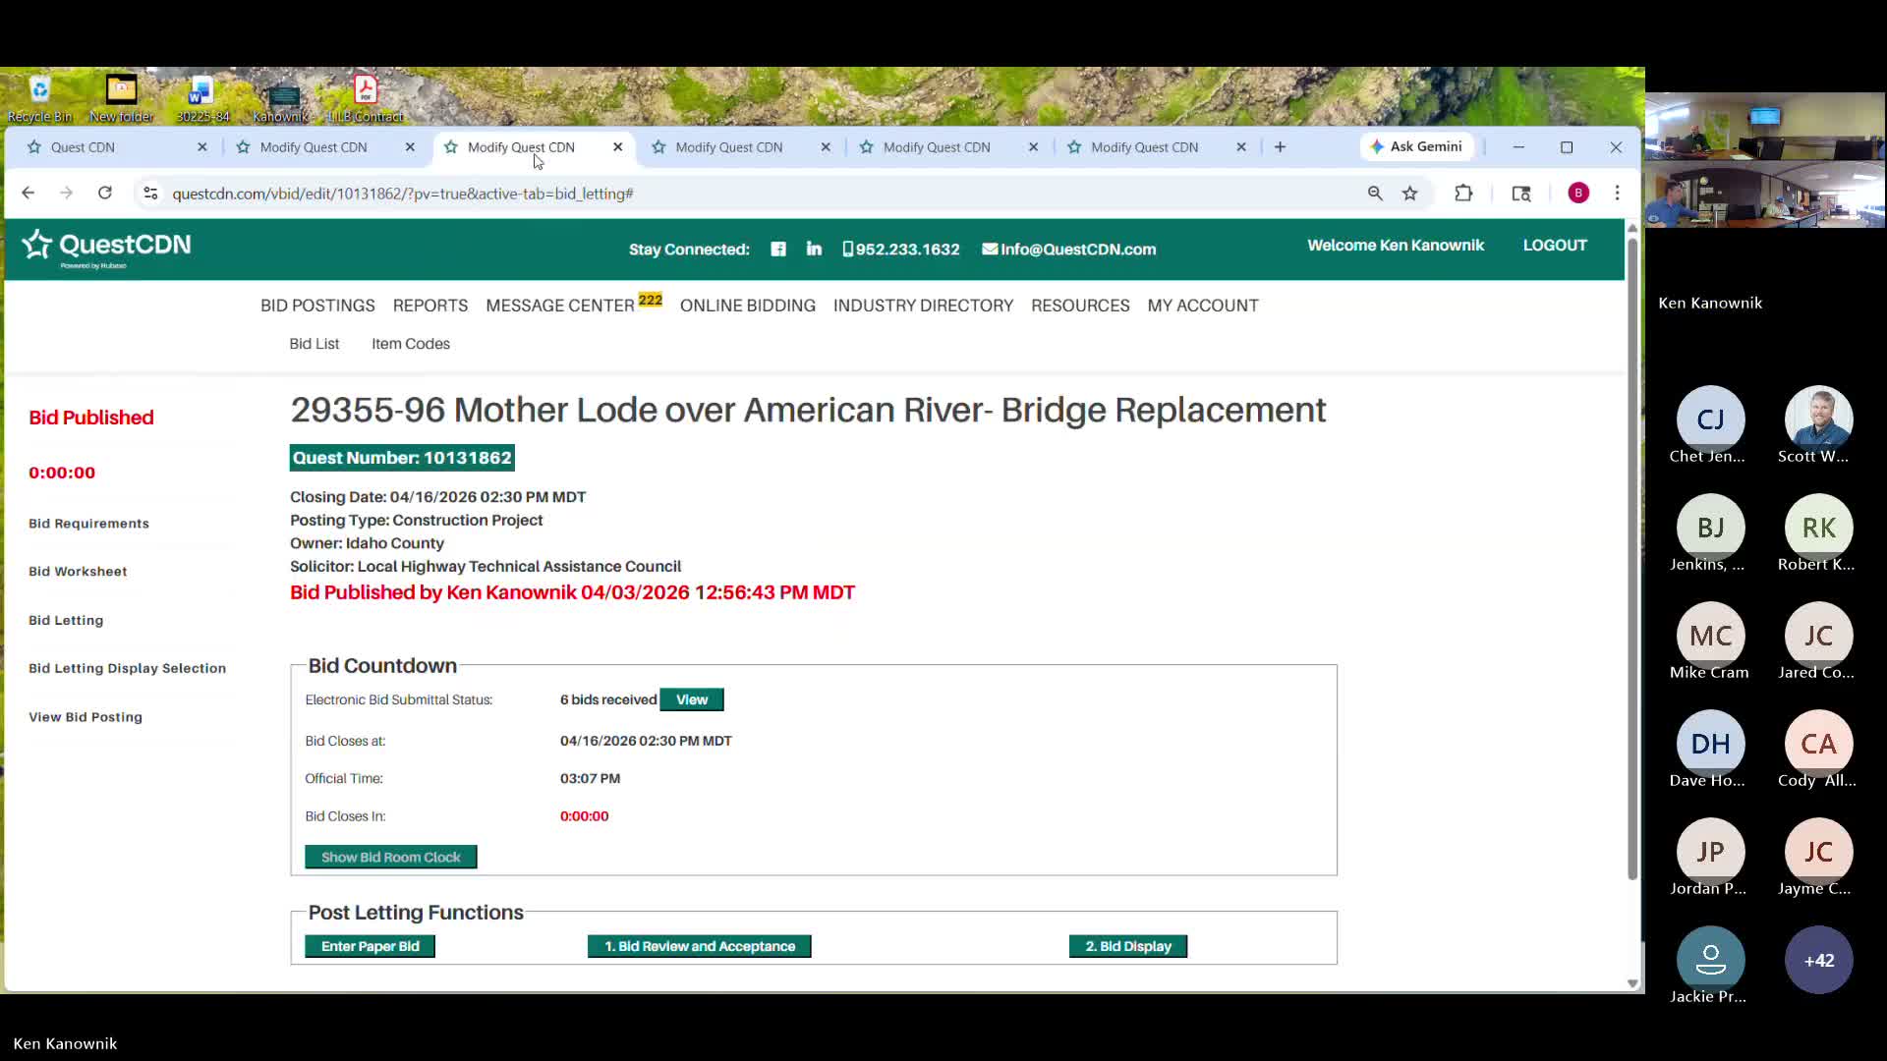Image resolution: width=1887 pixels, height=1061 pixels.
Task: Open Bid Worksheet sidebar link
Action: (78, 572)
